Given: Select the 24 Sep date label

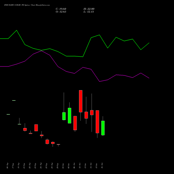Looking at the screenshot, I should (41, 166).
